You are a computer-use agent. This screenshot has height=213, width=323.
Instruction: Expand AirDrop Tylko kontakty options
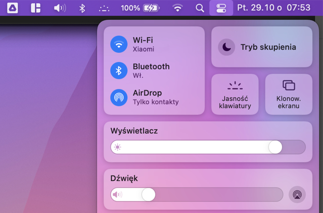156,97
